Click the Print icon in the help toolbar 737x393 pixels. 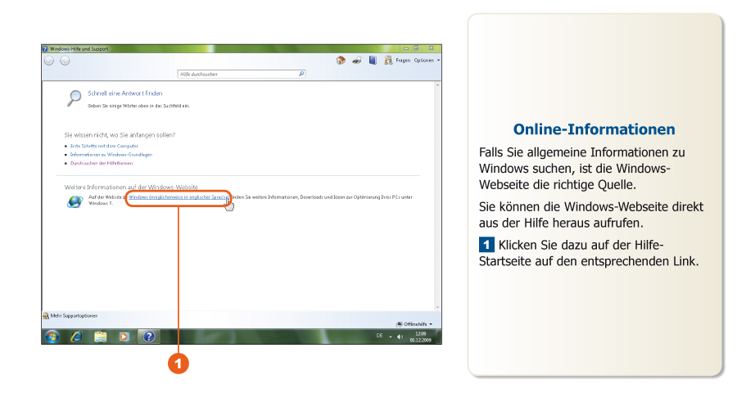357,61
